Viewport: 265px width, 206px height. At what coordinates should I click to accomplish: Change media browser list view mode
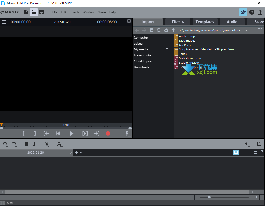coord(260,30)
